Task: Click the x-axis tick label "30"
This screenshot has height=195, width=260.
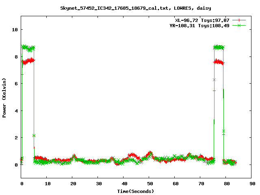Action: click(x=99, y=184)
